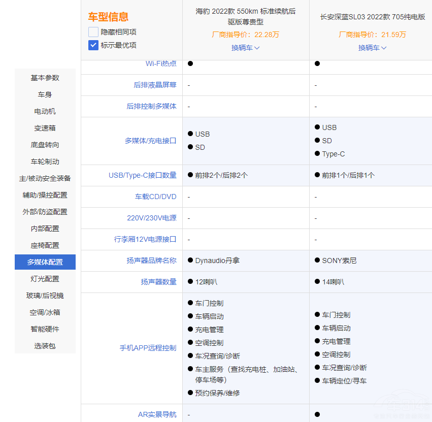The image size is (432, 422).
Task: Click the highlighted 多媒体配置 sidebar item
Action: pyautogui.click(x=45, y=262)
